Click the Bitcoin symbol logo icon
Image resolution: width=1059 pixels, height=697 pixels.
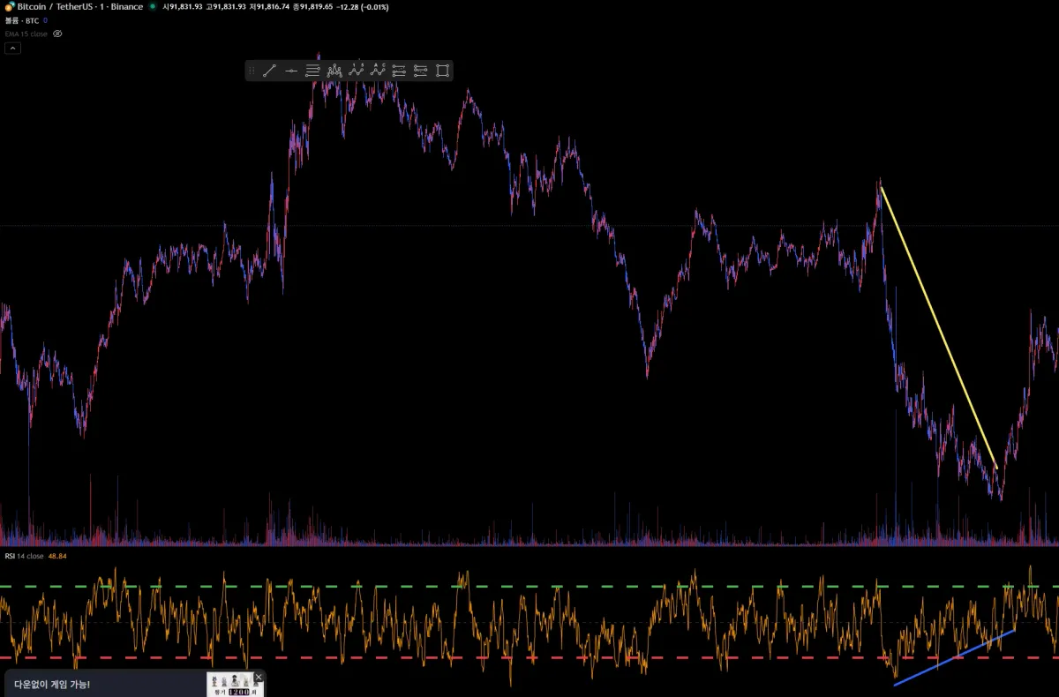(9, 6)
